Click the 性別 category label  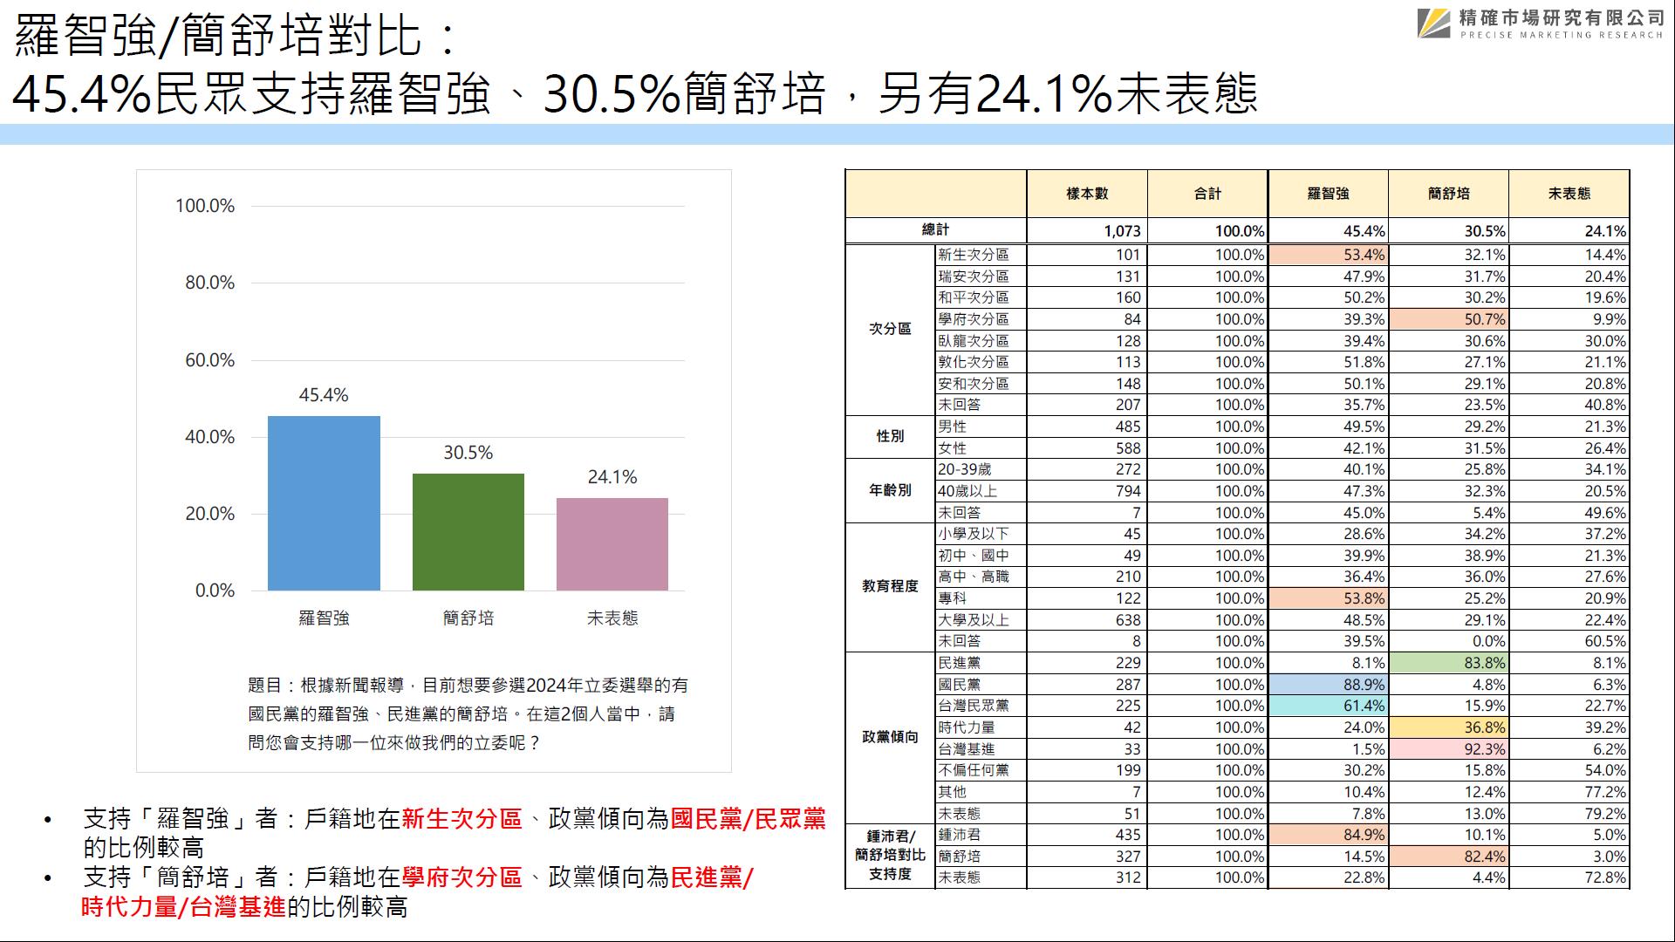click(x=890, y=436)
